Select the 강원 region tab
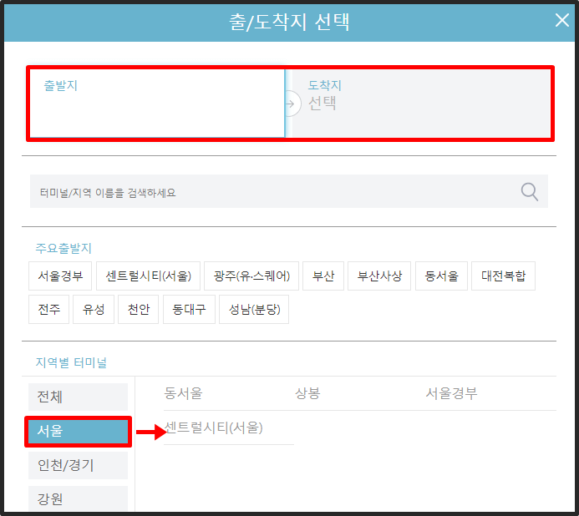The image size is (579, 516). click(x=79, y=499)
